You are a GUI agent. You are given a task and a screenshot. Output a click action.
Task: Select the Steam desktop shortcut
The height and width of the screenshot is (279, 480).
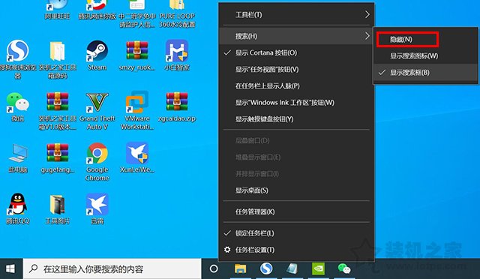[x=97, y=55]
